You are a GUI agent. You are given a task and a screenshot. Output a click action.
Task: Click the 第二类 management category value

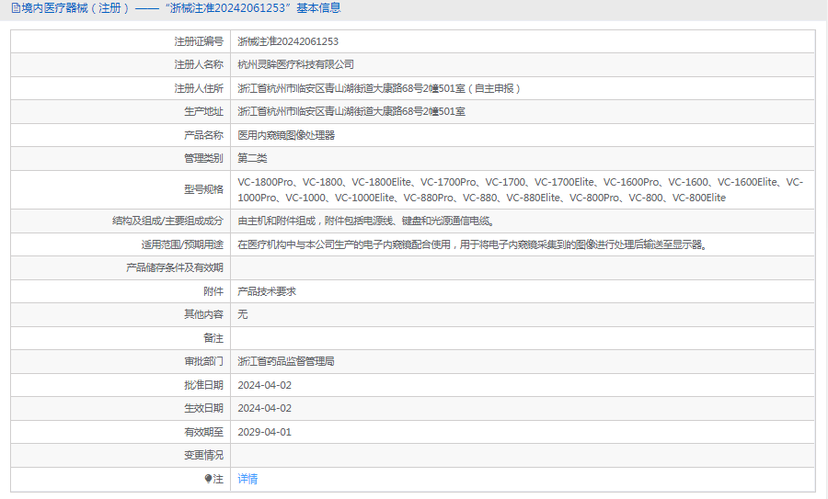point(252,158)
